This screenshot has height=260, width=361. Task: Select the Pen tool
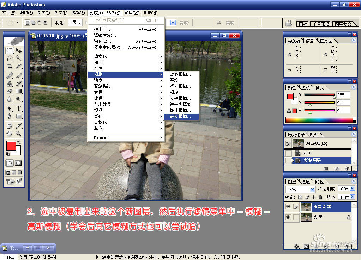click(10, 116)
